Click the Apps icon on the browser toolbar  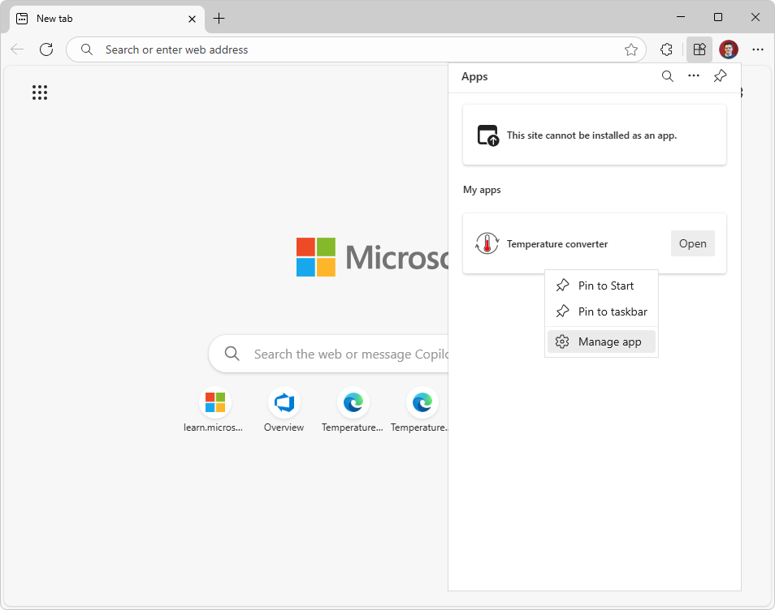699,49
